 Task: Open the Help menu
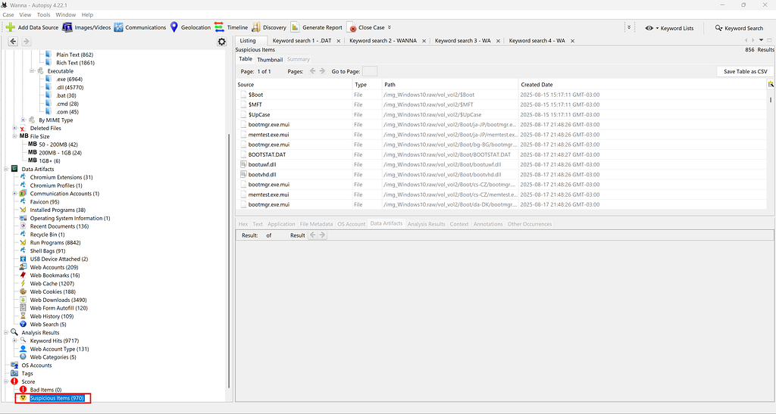pyautogui.click(x=87, y=15)
